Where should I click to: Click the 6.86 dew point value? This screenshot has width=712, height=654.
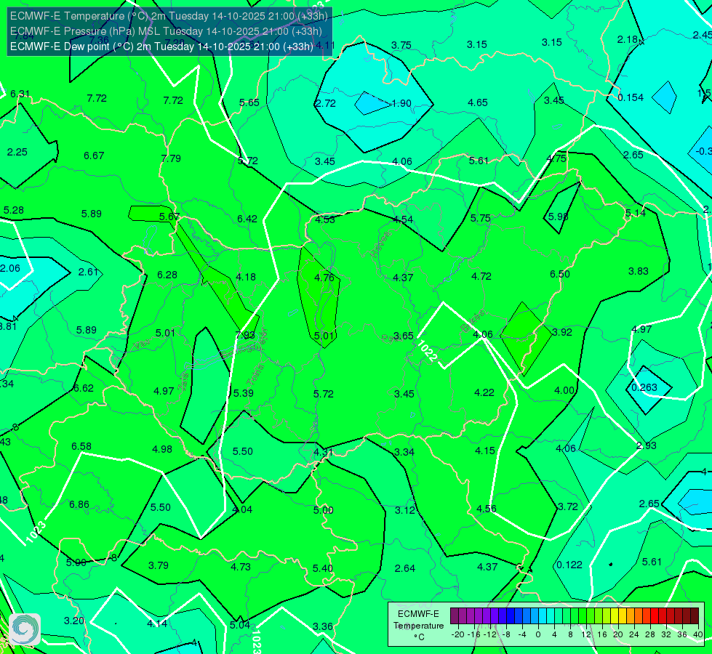(x=79, y=505)
